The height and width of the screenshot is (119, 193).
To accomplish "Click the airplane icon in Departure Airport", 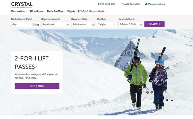I will 68,25.
